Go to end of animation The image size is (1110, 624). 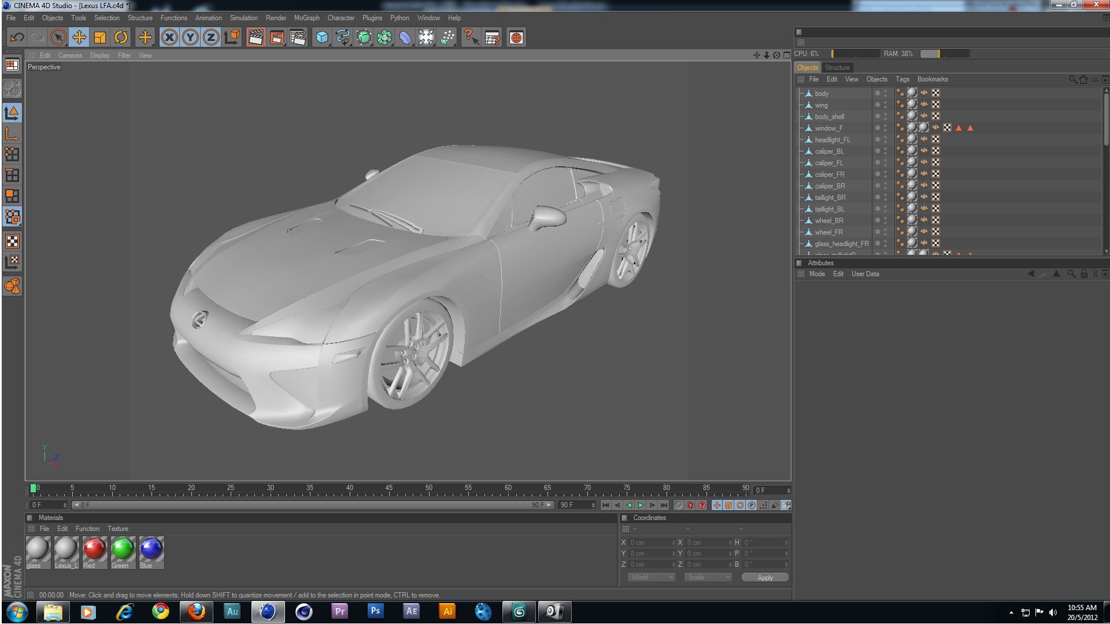coord(664,505)
